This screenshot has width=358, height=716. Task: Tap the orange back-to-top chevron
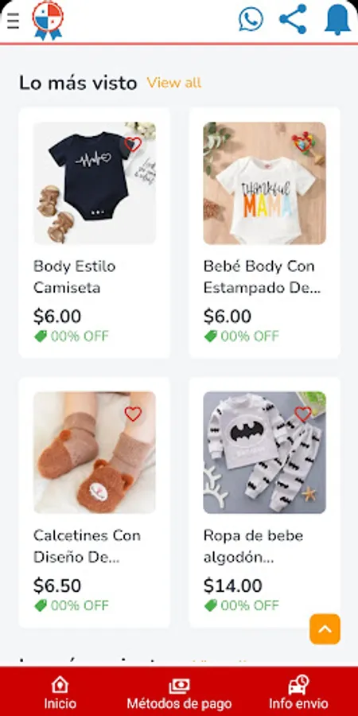325,628
